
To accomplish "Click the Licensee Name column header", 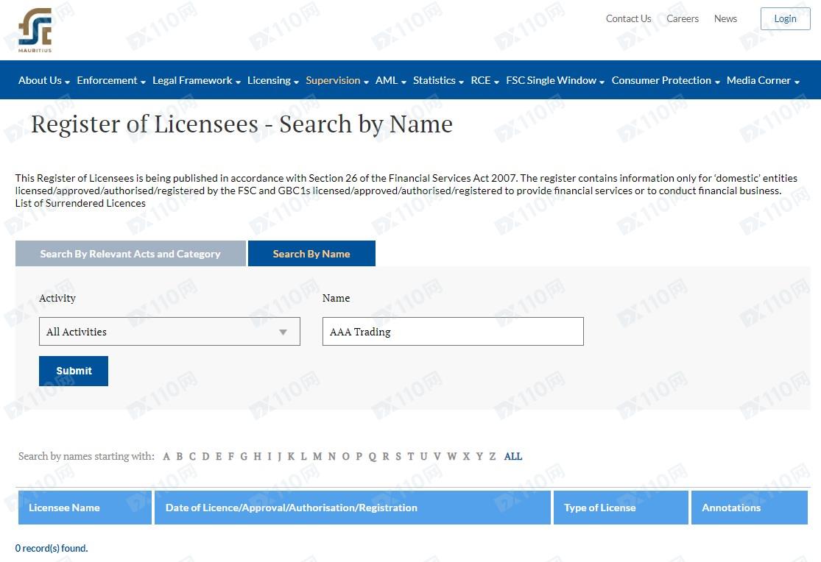I will [64, 508].
